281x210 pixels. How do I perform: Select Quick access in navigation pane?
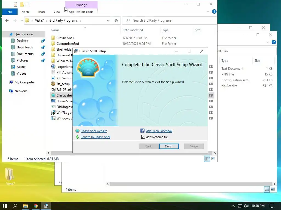(24, 34)
